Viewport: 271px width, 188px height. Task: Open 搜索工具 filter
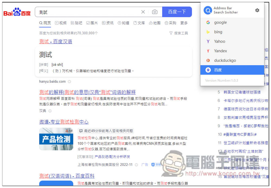click(179, 33)
